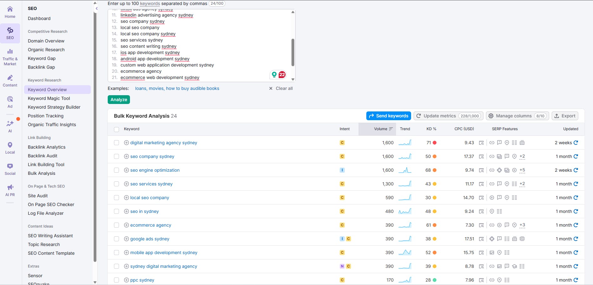593x285 pixels.
Task: Click the Analyze button
Action: click(x=119, y=99)
